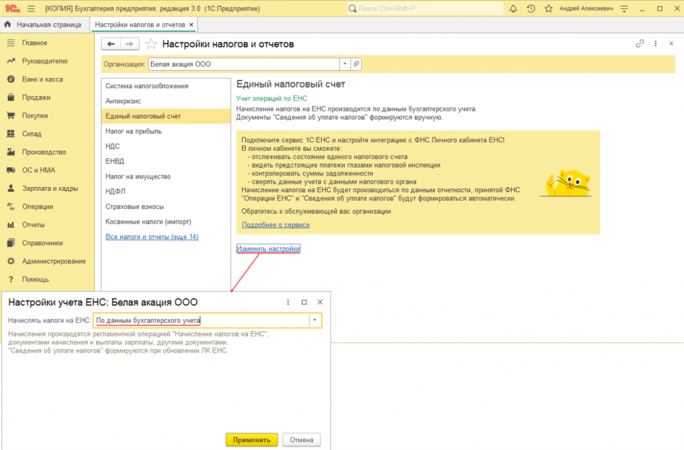
Task: Open Подробнее о сервисе link
Action: [x=276, y=225]
